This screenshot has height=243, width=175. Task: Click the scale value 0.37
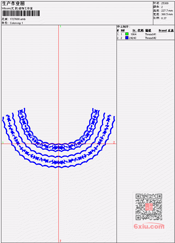[x=164, y=18]
